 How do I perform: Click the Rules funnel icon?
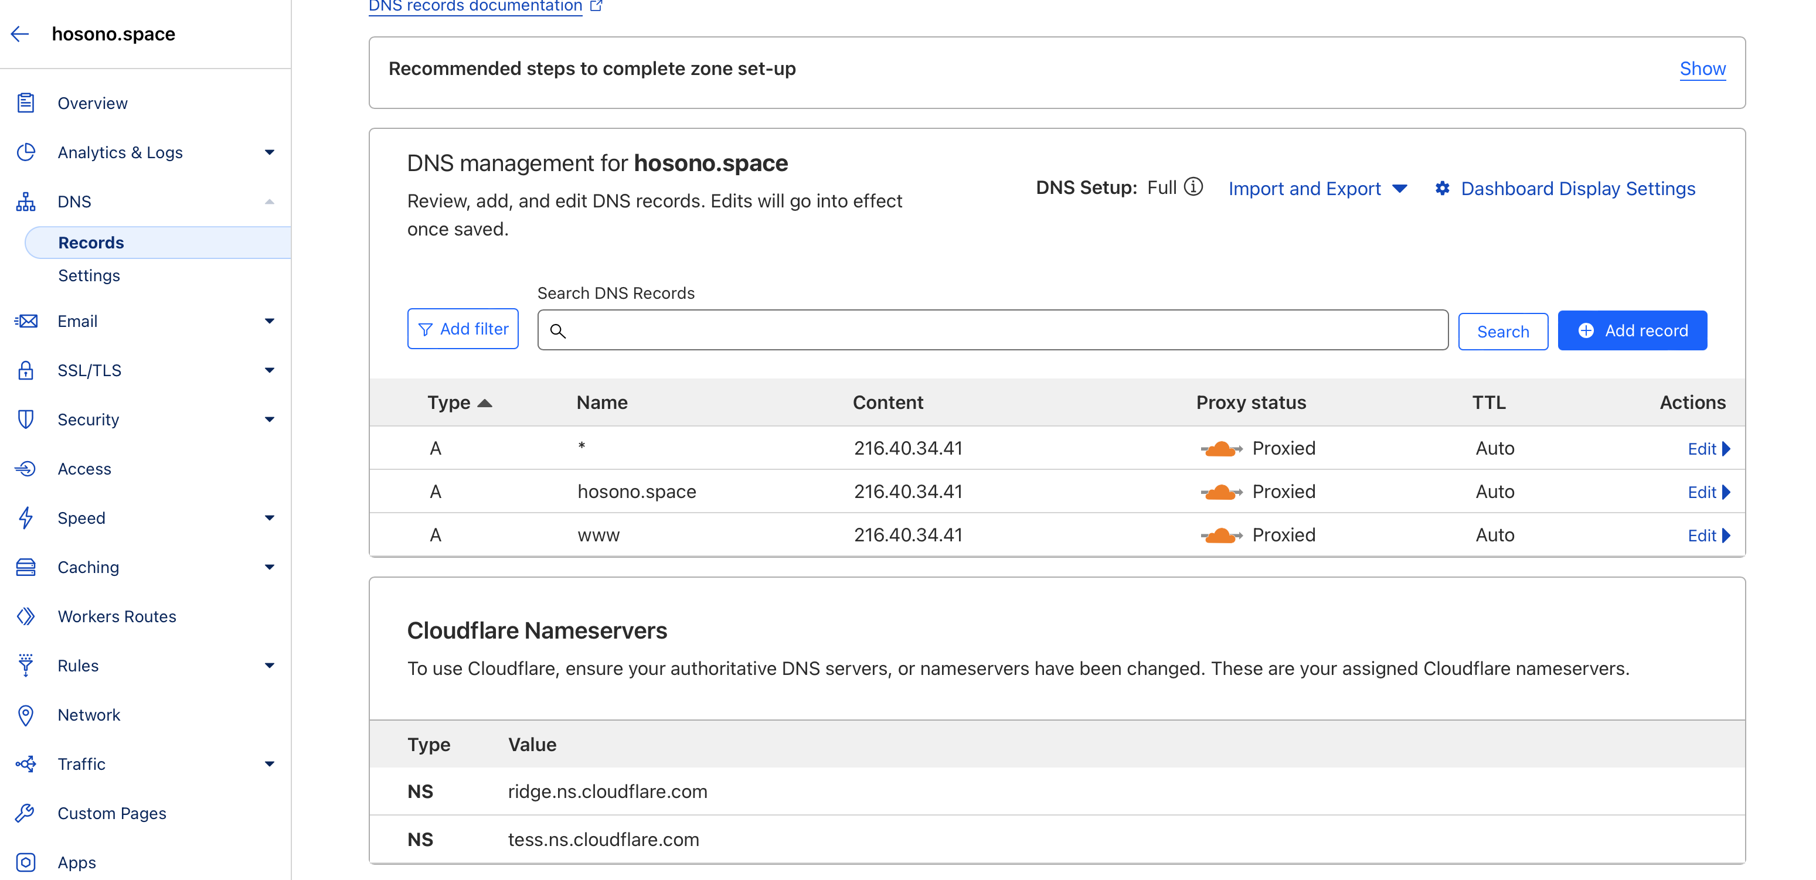tap(26, 665)
